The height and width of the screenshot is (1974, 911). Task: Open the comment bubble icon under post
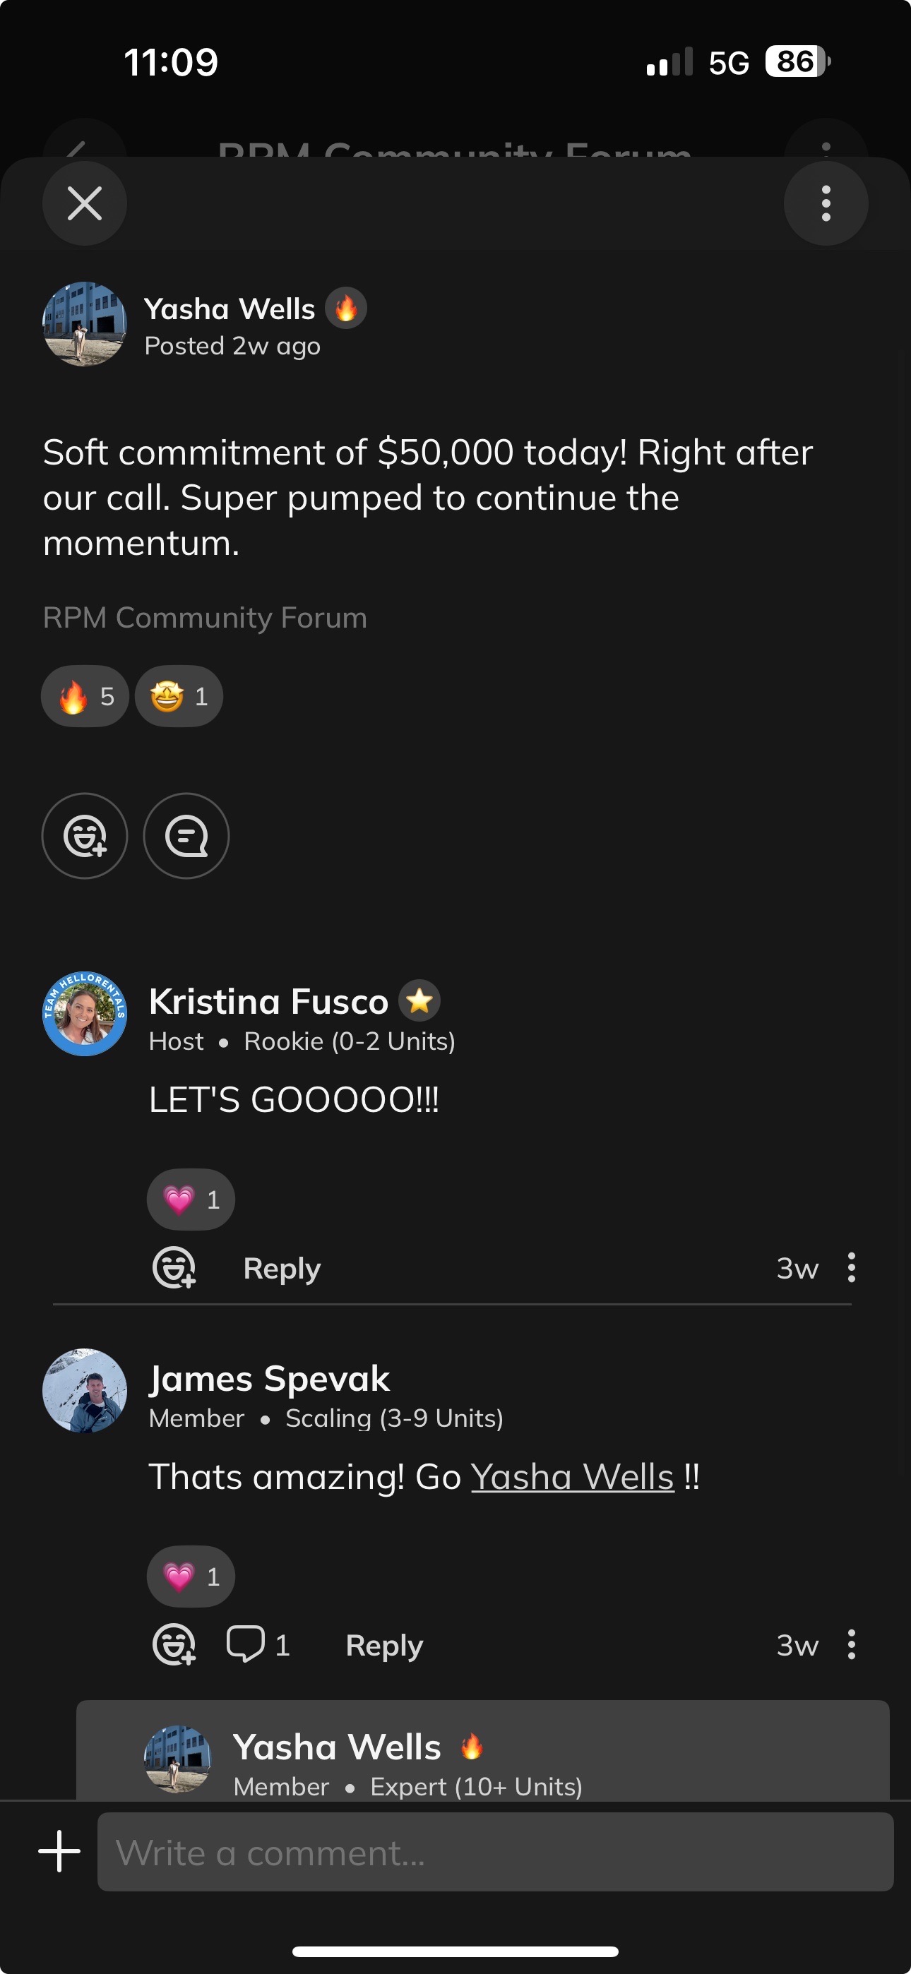coord(186,835)
